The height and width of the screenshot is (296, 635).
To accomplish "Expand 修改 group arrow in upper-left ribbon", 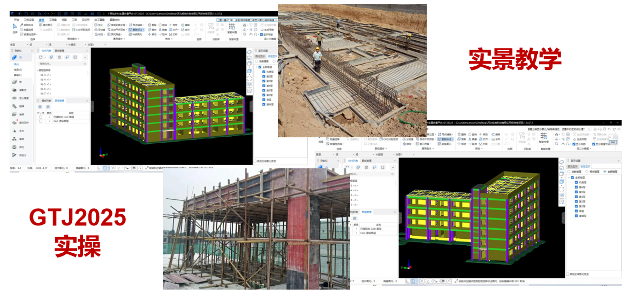I will click(171, 39).
